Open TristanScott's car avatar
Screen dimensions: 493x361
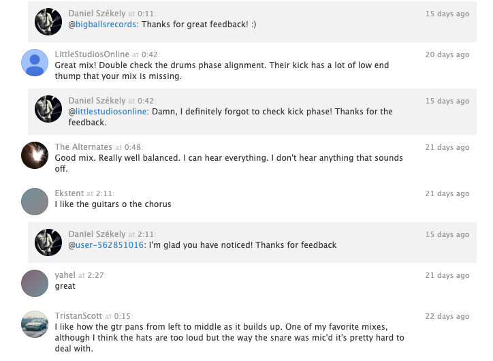pyautogui.click(x=35, y=324)
